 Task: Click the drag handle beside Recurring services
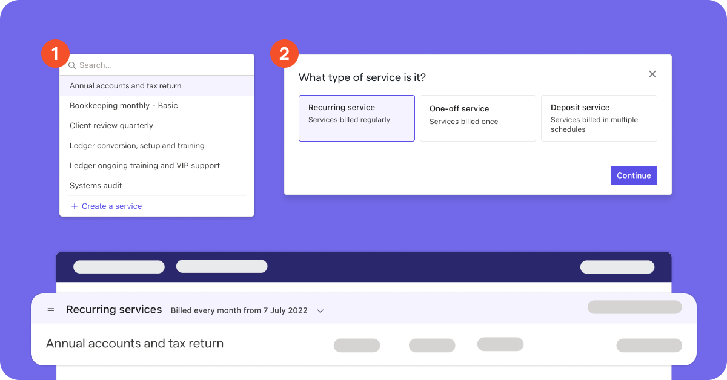coord(51,310)
